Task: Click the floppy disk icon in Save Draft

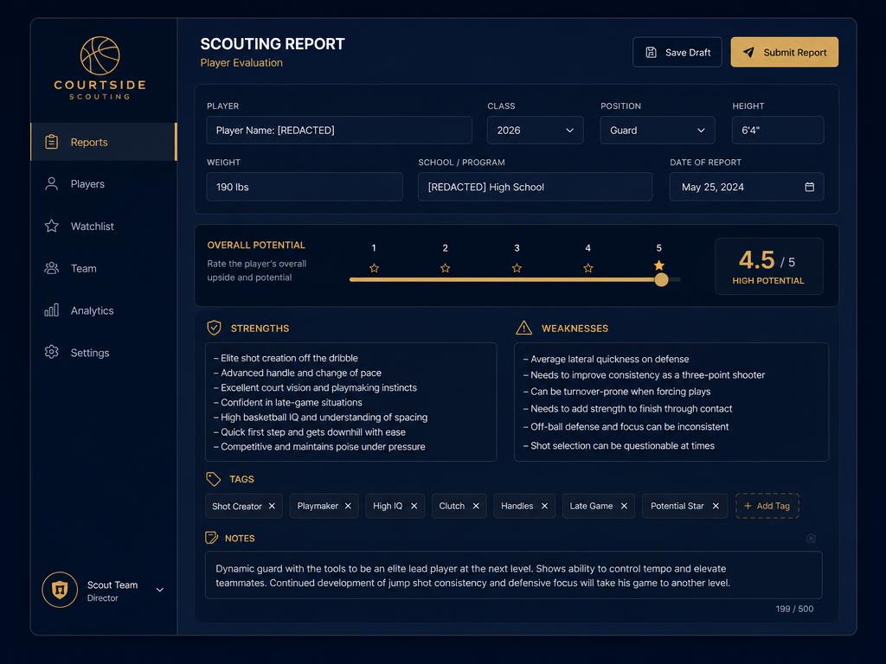Action: [651, 53]
